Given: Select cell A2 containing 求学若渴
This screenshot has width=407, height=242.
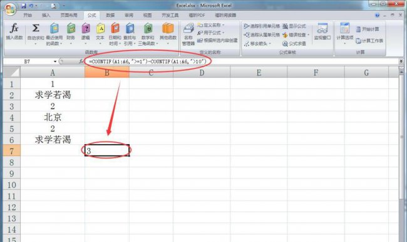Looking at the screenshot, I should [53, 95].
